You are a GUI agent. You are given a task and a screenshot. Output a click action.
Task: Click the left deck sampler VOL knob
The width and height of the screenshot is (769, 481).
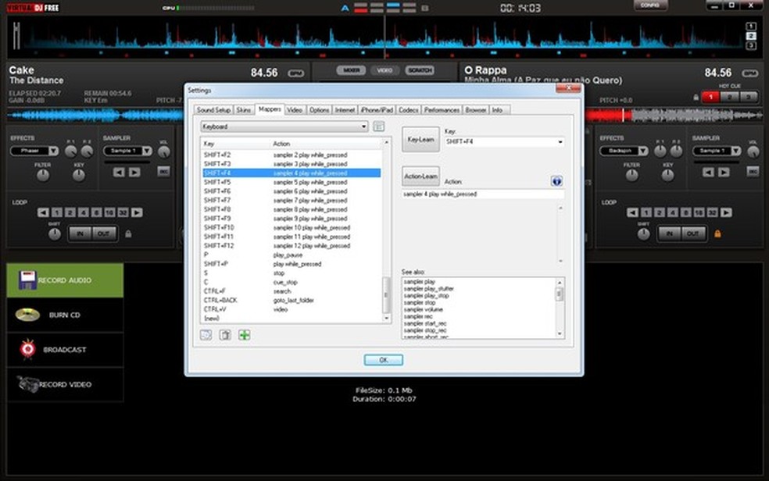163,152
